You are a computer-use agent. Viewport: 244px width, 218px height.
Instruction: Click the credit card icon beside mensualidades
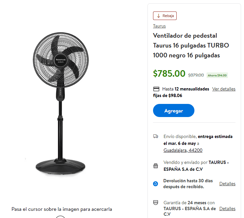click(x=156, y=89)
